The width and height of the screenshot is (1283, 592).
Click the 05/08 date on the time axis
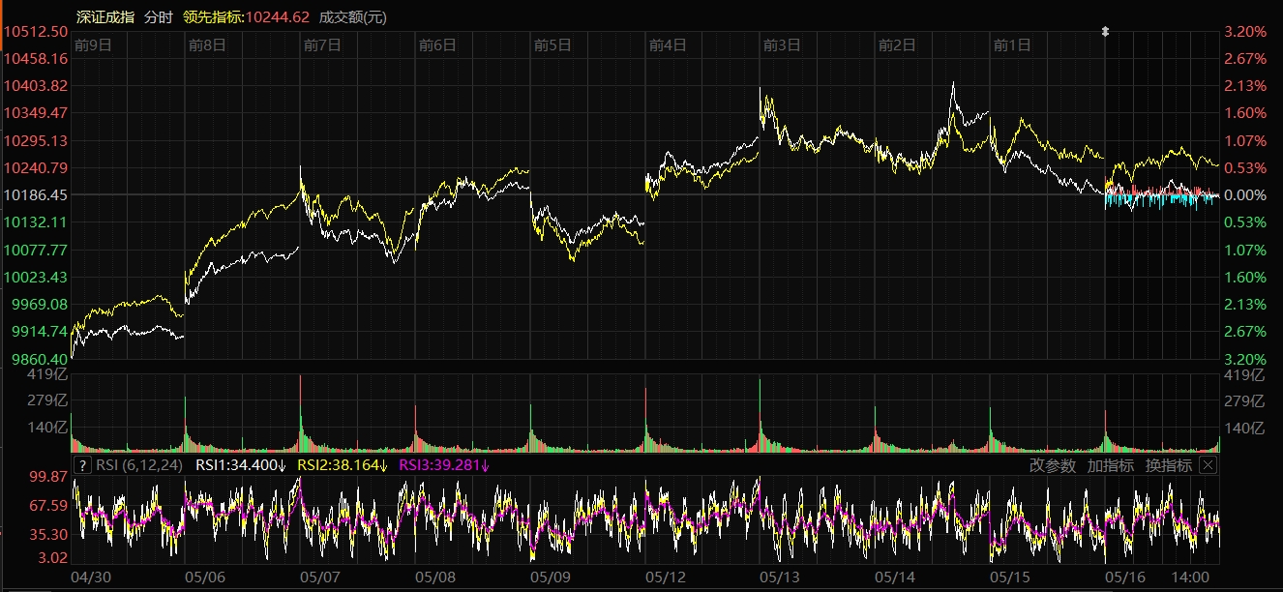[x=437, y=577]
